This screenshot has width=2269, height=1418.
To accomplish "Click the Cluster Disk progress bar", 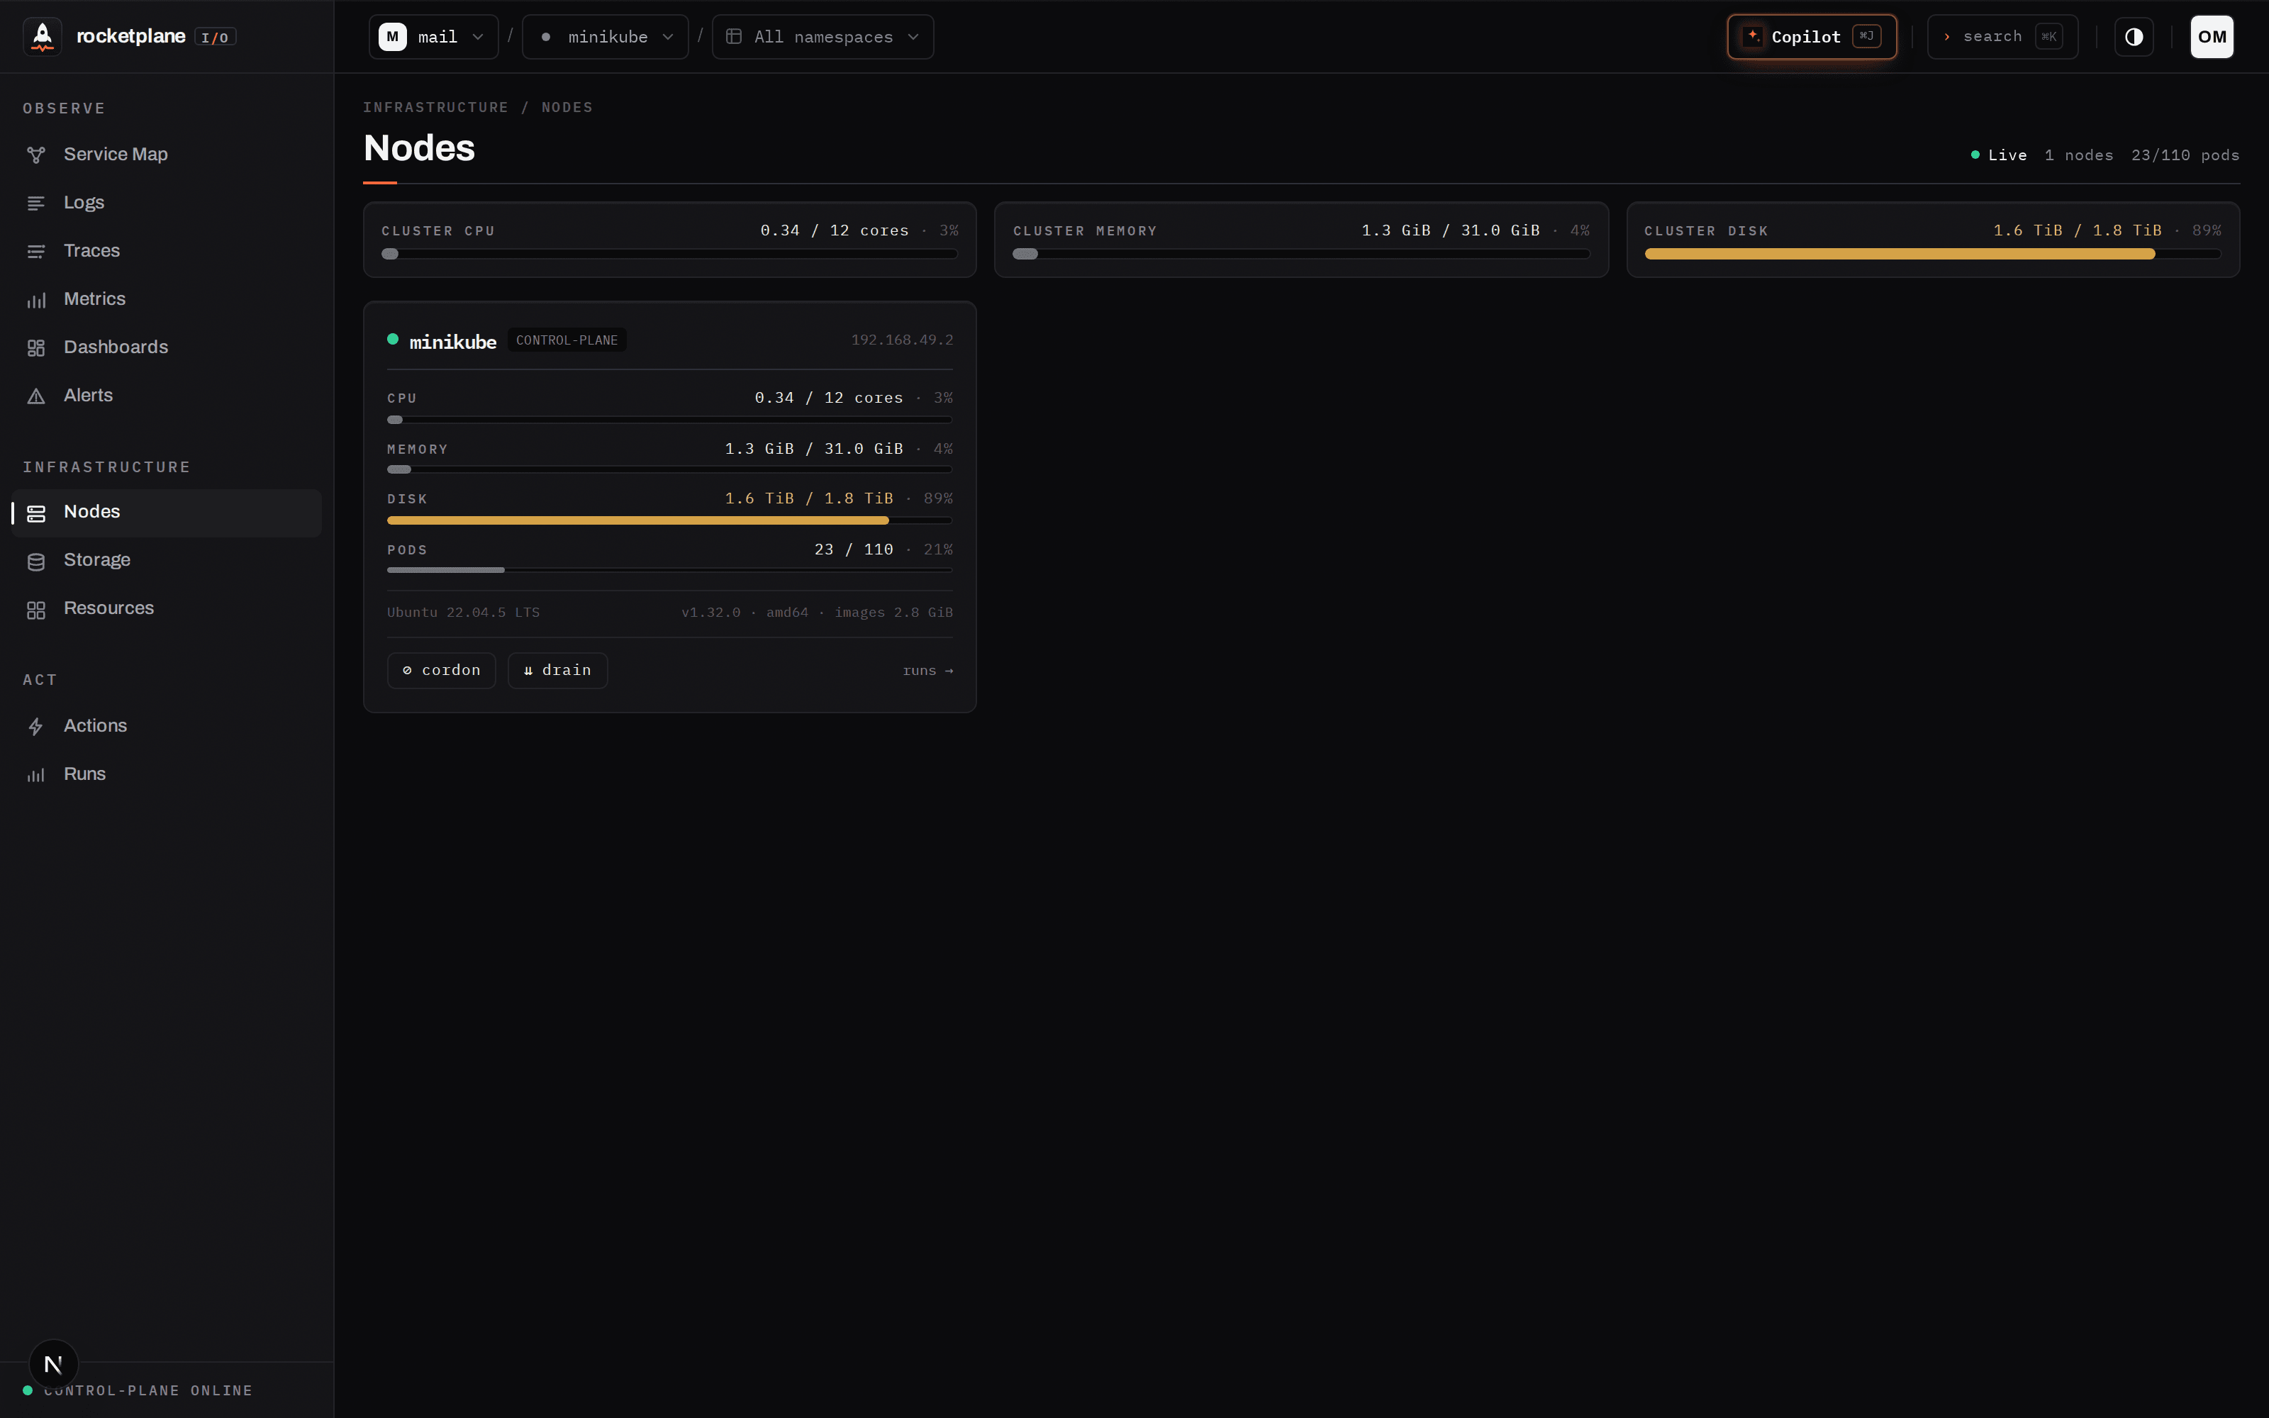I will [x=1932, y=254].
